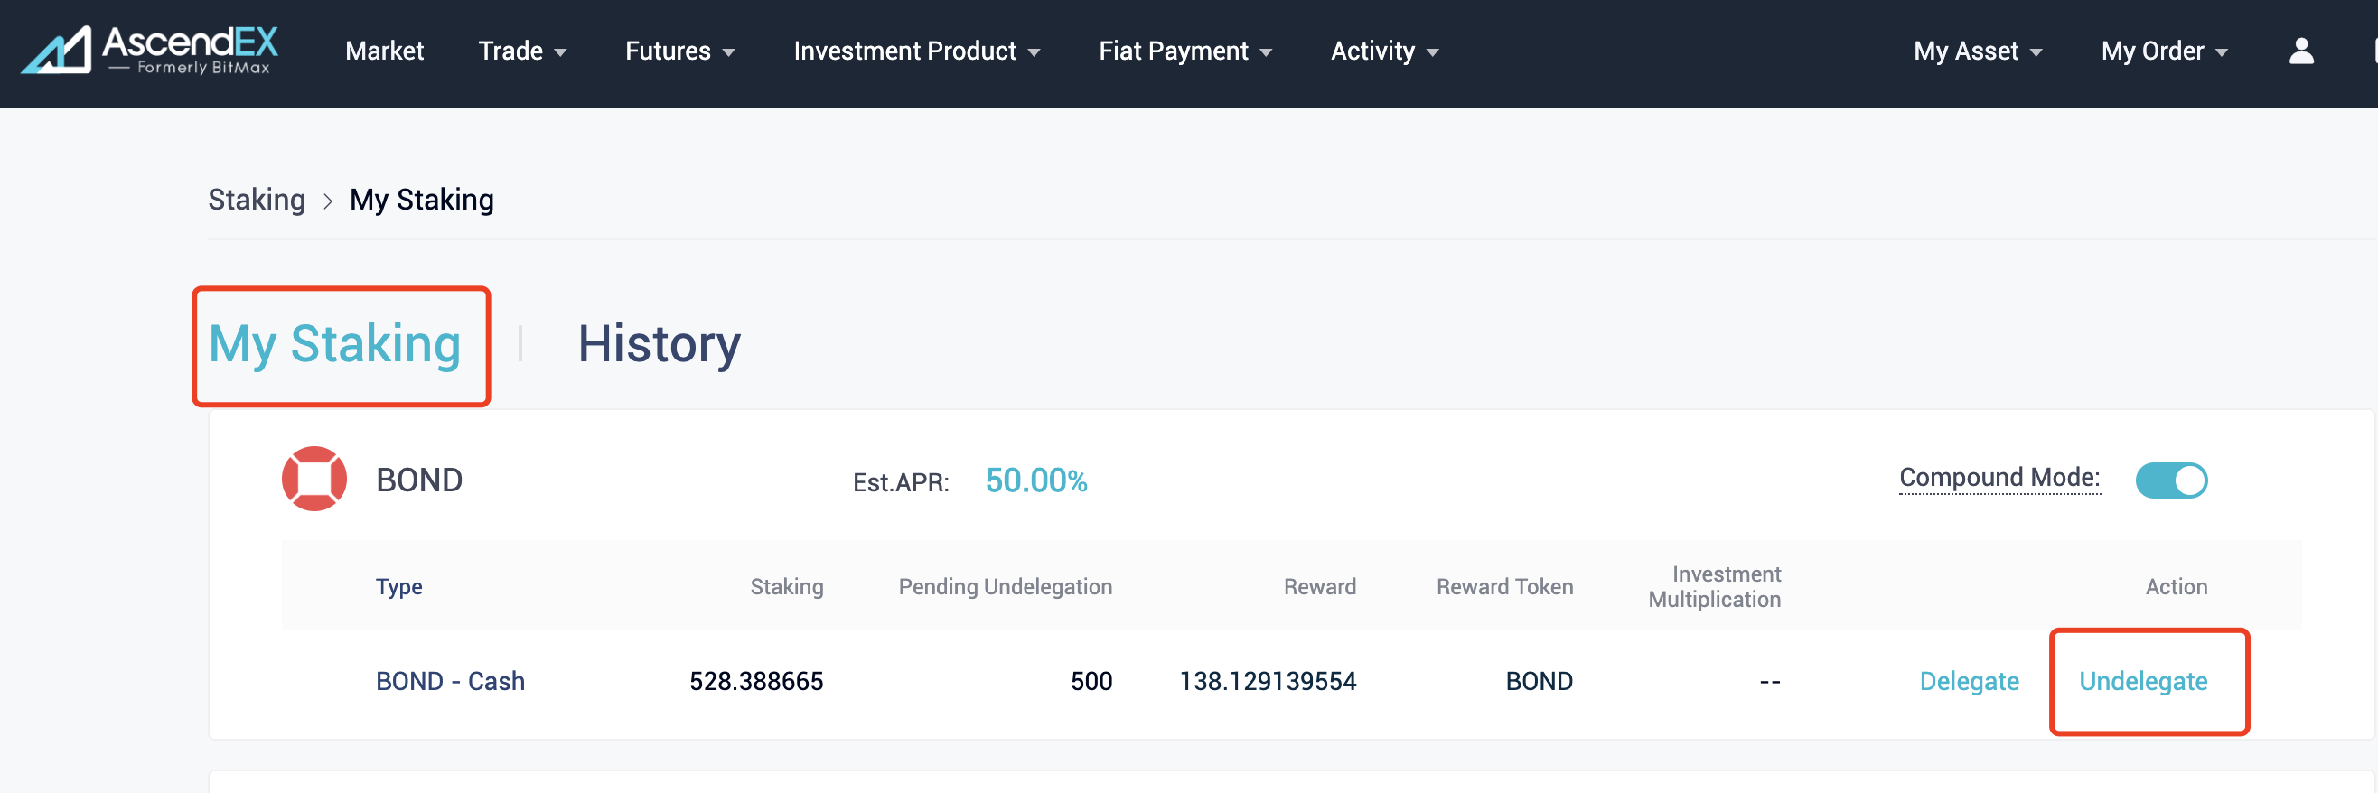2378x793 pixels.
Task: Switch to the History tab
Action: pyautogui.click(x=658, y=344)
